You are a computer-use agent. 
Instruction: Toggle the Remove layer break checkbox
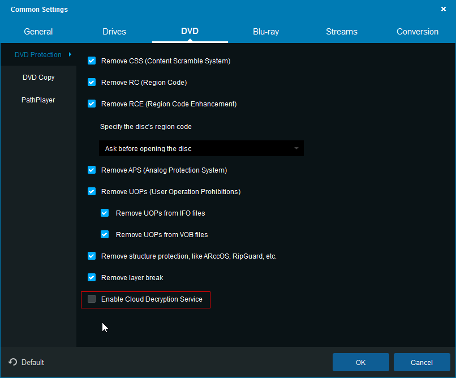coord(92,277)
